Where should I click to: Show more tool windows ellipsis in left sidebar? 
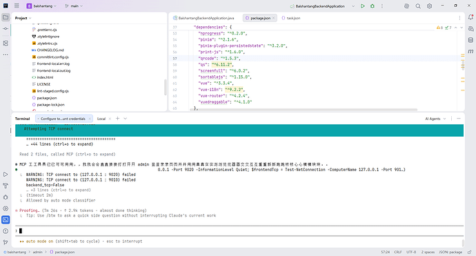click(6, 55)
